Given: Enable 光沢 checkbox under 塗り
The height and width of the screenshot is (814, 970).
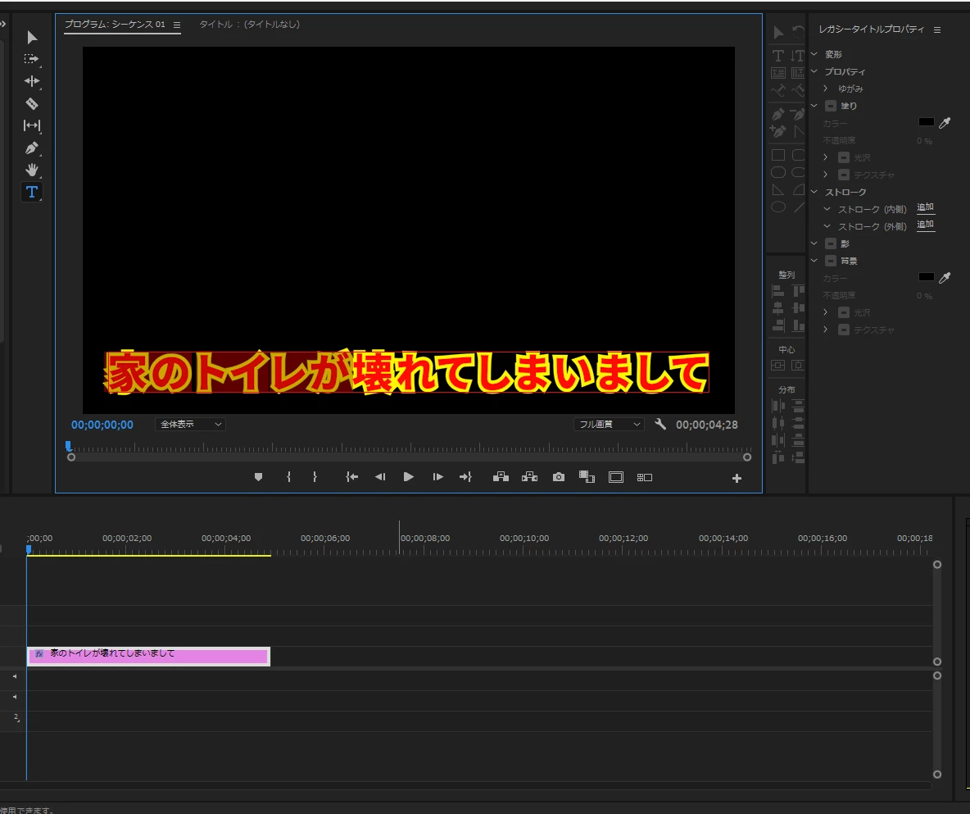Looking at the screenshot, I should (x=844, y=157).
